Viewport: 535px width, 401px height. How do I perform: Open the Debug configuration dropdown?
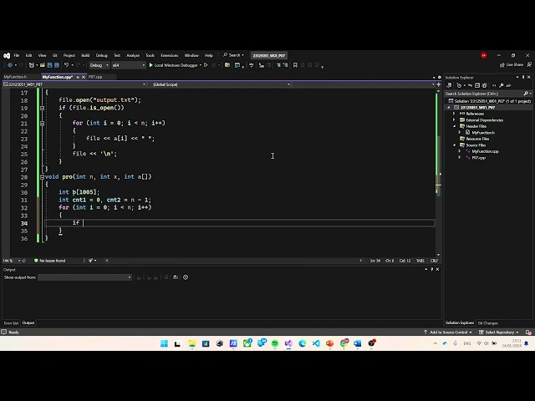99,65
